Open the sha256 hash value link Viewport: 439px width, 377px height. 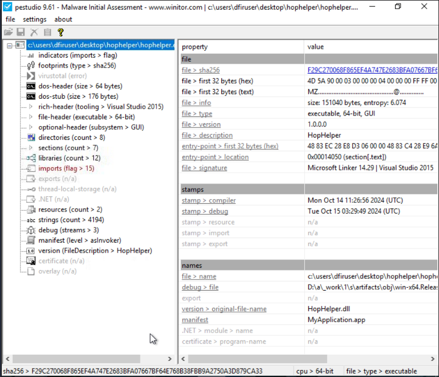372,70
